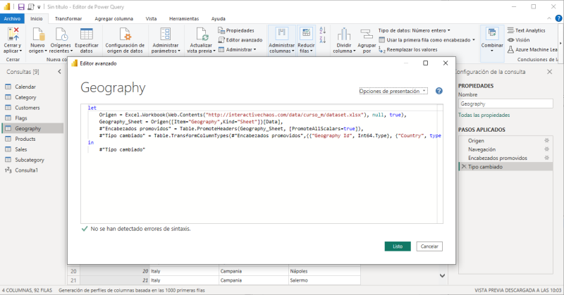This screenshot has width=564, height=295.
Task: Close the Configuración de la consulta pane
Action: (x=550, y=72)
